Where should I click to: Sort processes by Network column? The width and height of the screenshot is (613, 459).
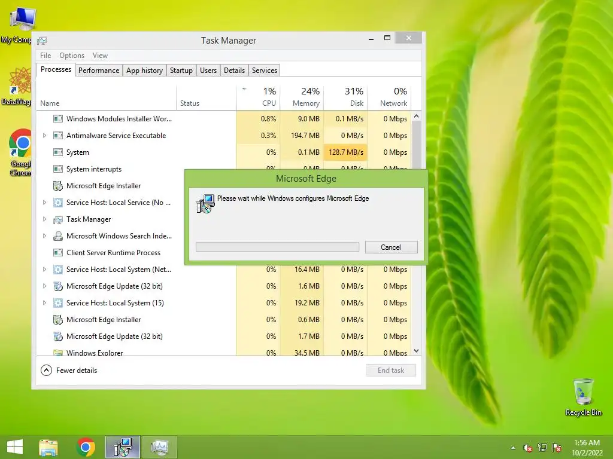(389, 96)
